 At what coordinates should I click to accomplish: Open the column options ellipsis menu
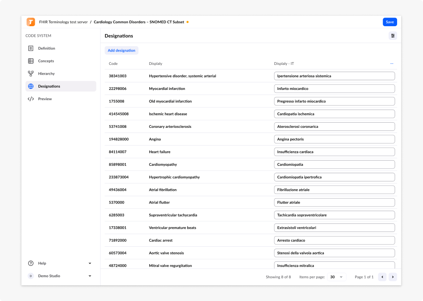click(x=392, y=64)
